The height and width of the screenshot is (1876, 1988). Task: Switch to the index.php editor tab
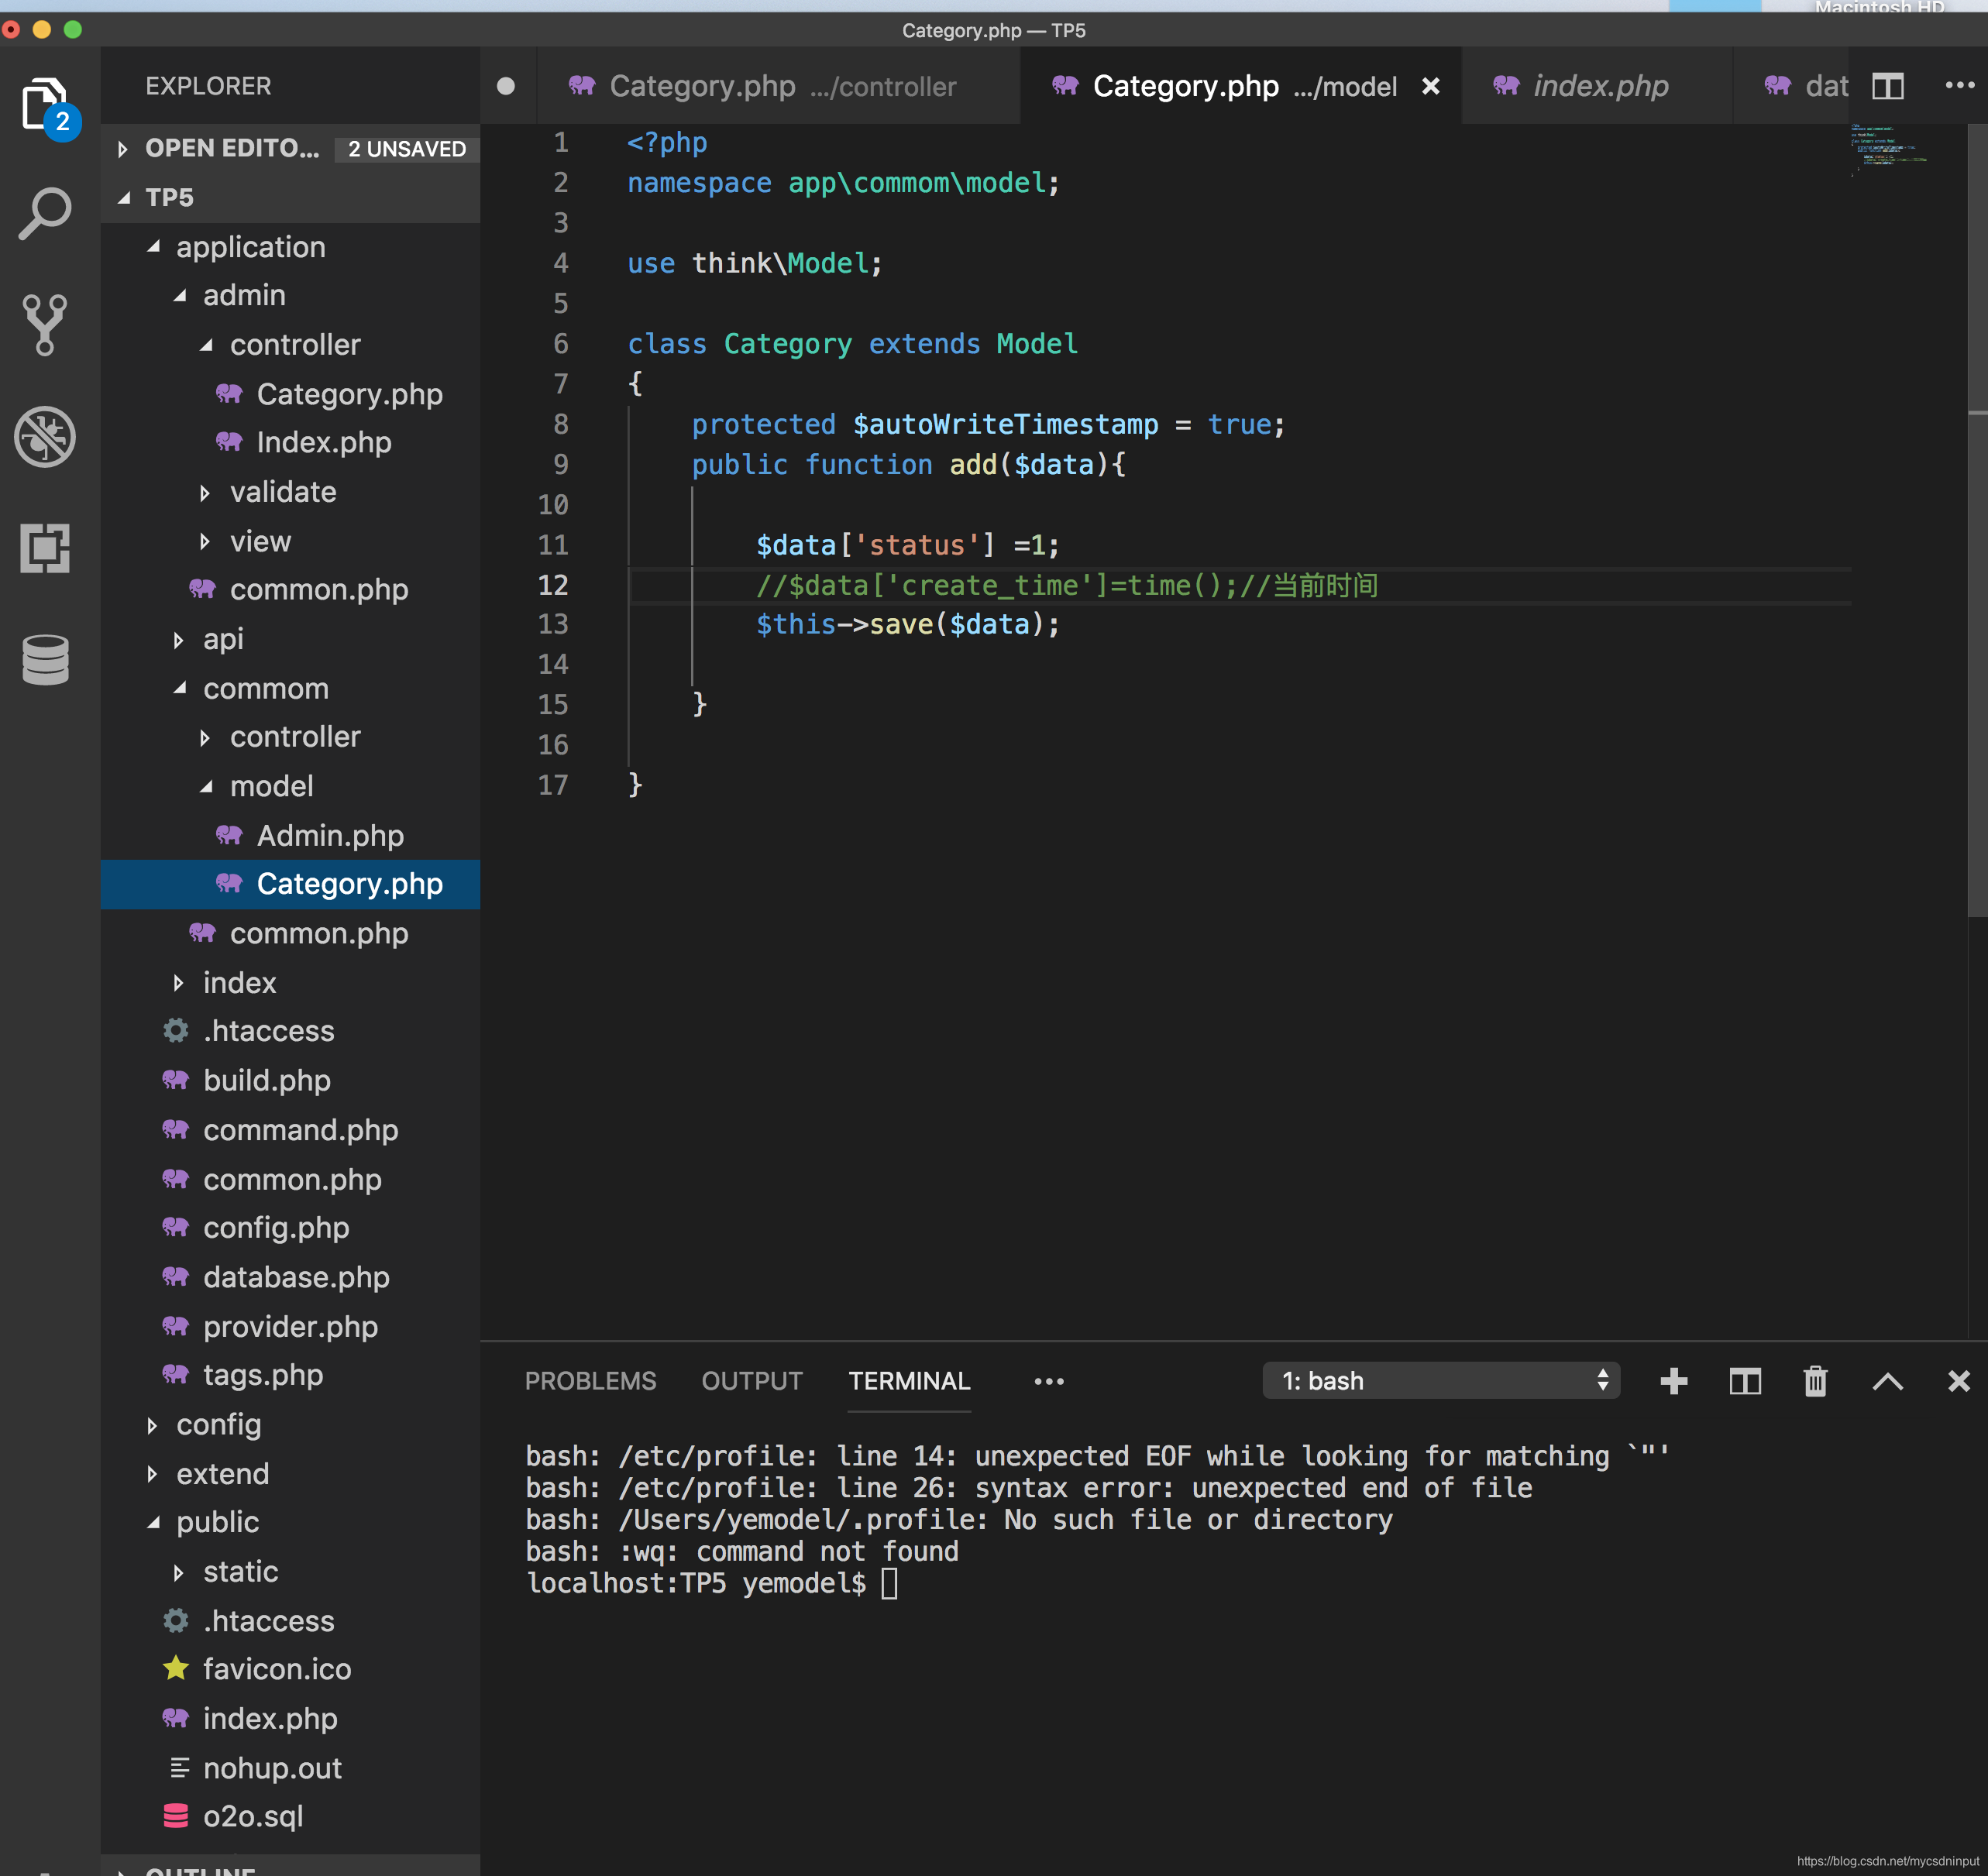point(1599,87)
